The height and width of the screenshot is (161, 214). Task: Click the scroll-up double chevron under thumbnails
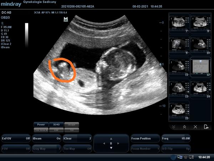point(184,127)
